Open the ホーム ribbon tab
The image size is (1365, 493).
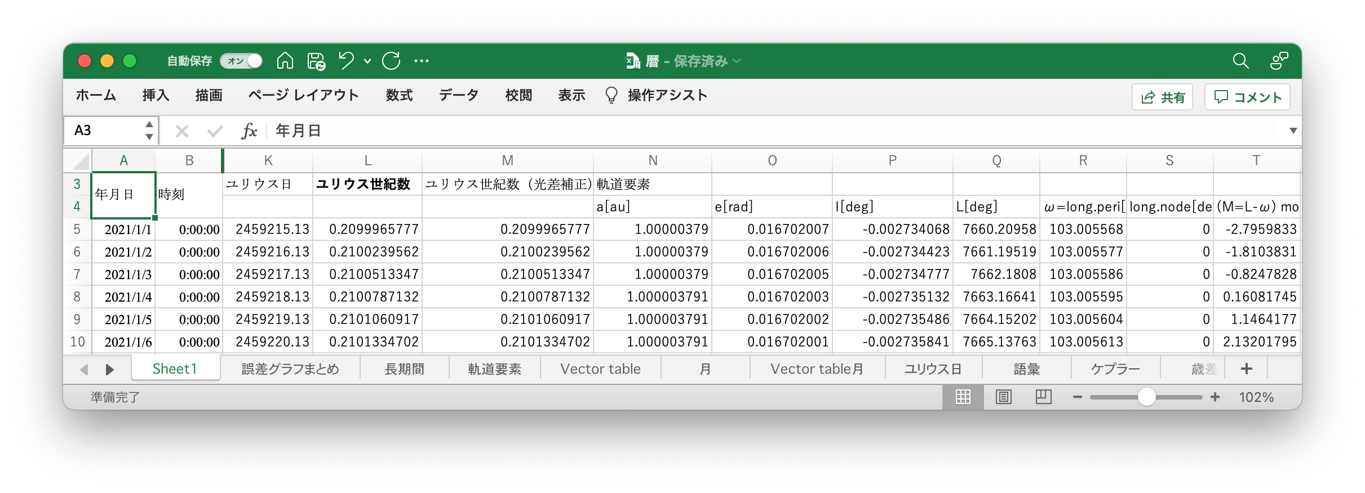96,95
